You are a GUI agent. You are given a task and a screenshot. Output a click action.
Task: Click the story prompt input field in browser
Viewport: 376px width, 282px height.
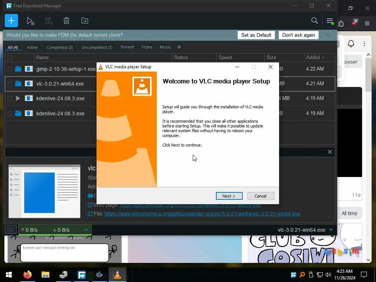click(65, 253)
